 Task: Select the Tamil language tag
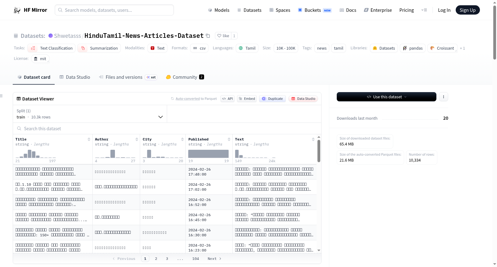tap(247, 48)
